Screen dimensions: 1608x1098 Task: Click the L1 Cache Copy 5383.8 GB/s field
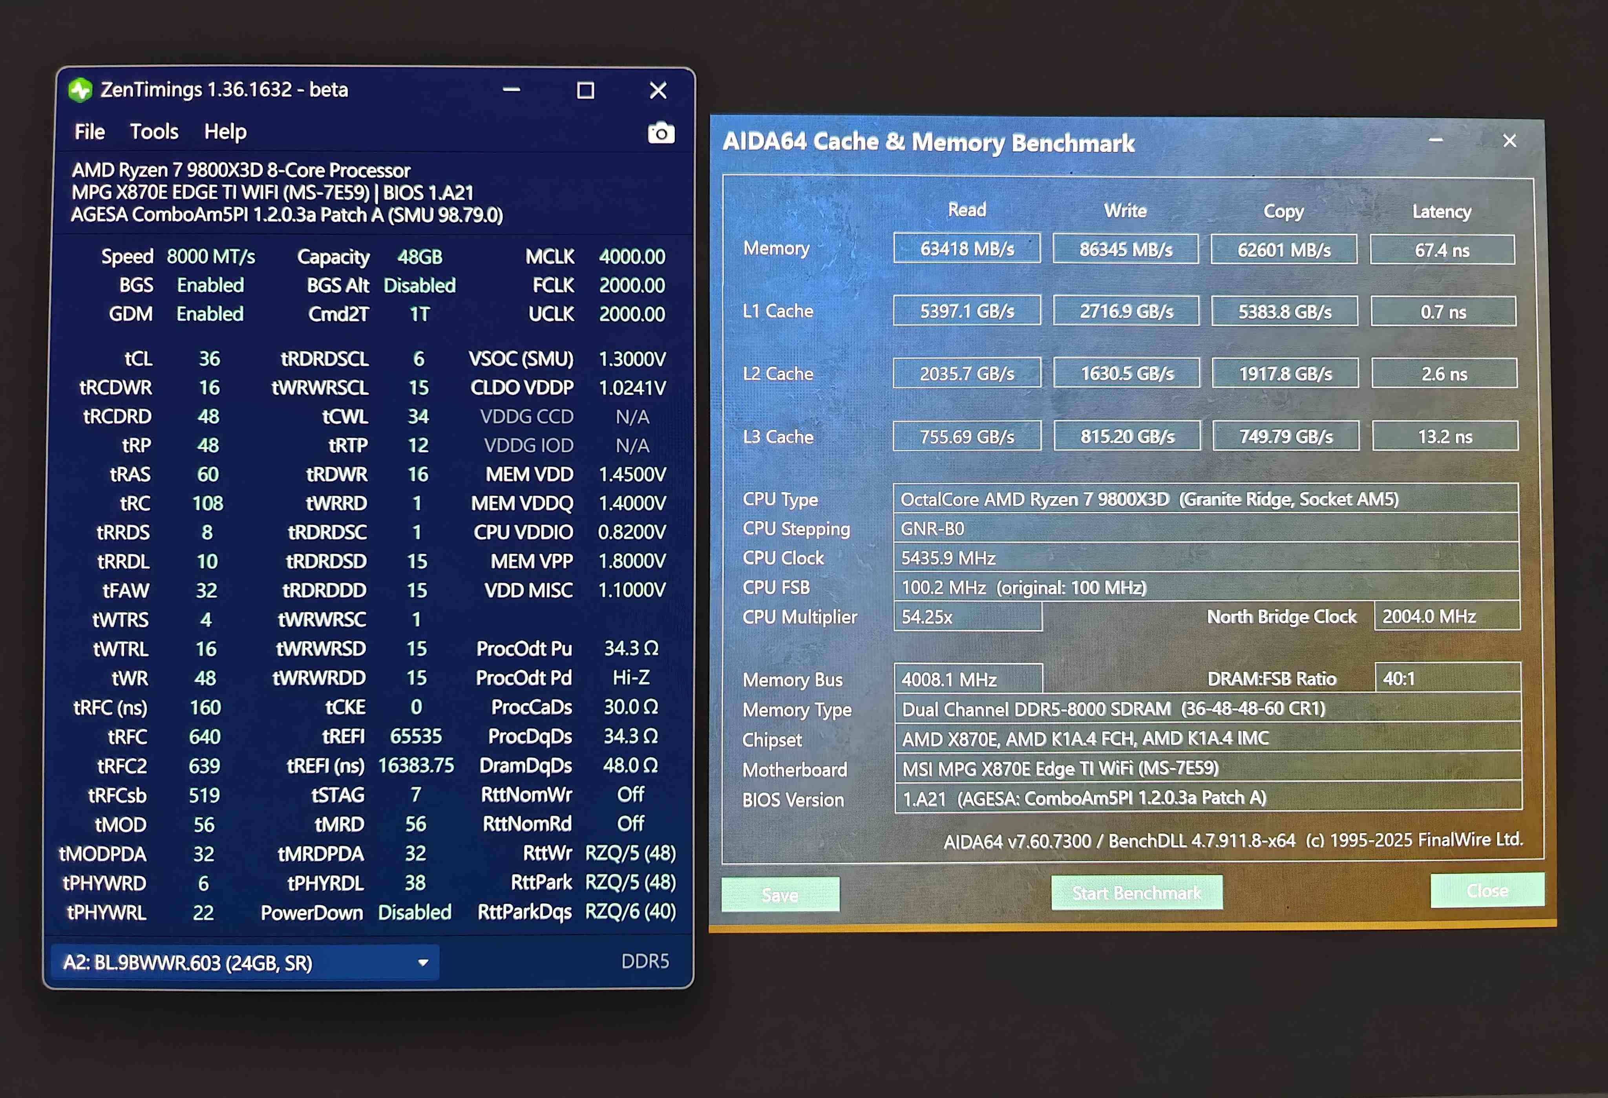pyautogui.click(x=1285, y=311)
